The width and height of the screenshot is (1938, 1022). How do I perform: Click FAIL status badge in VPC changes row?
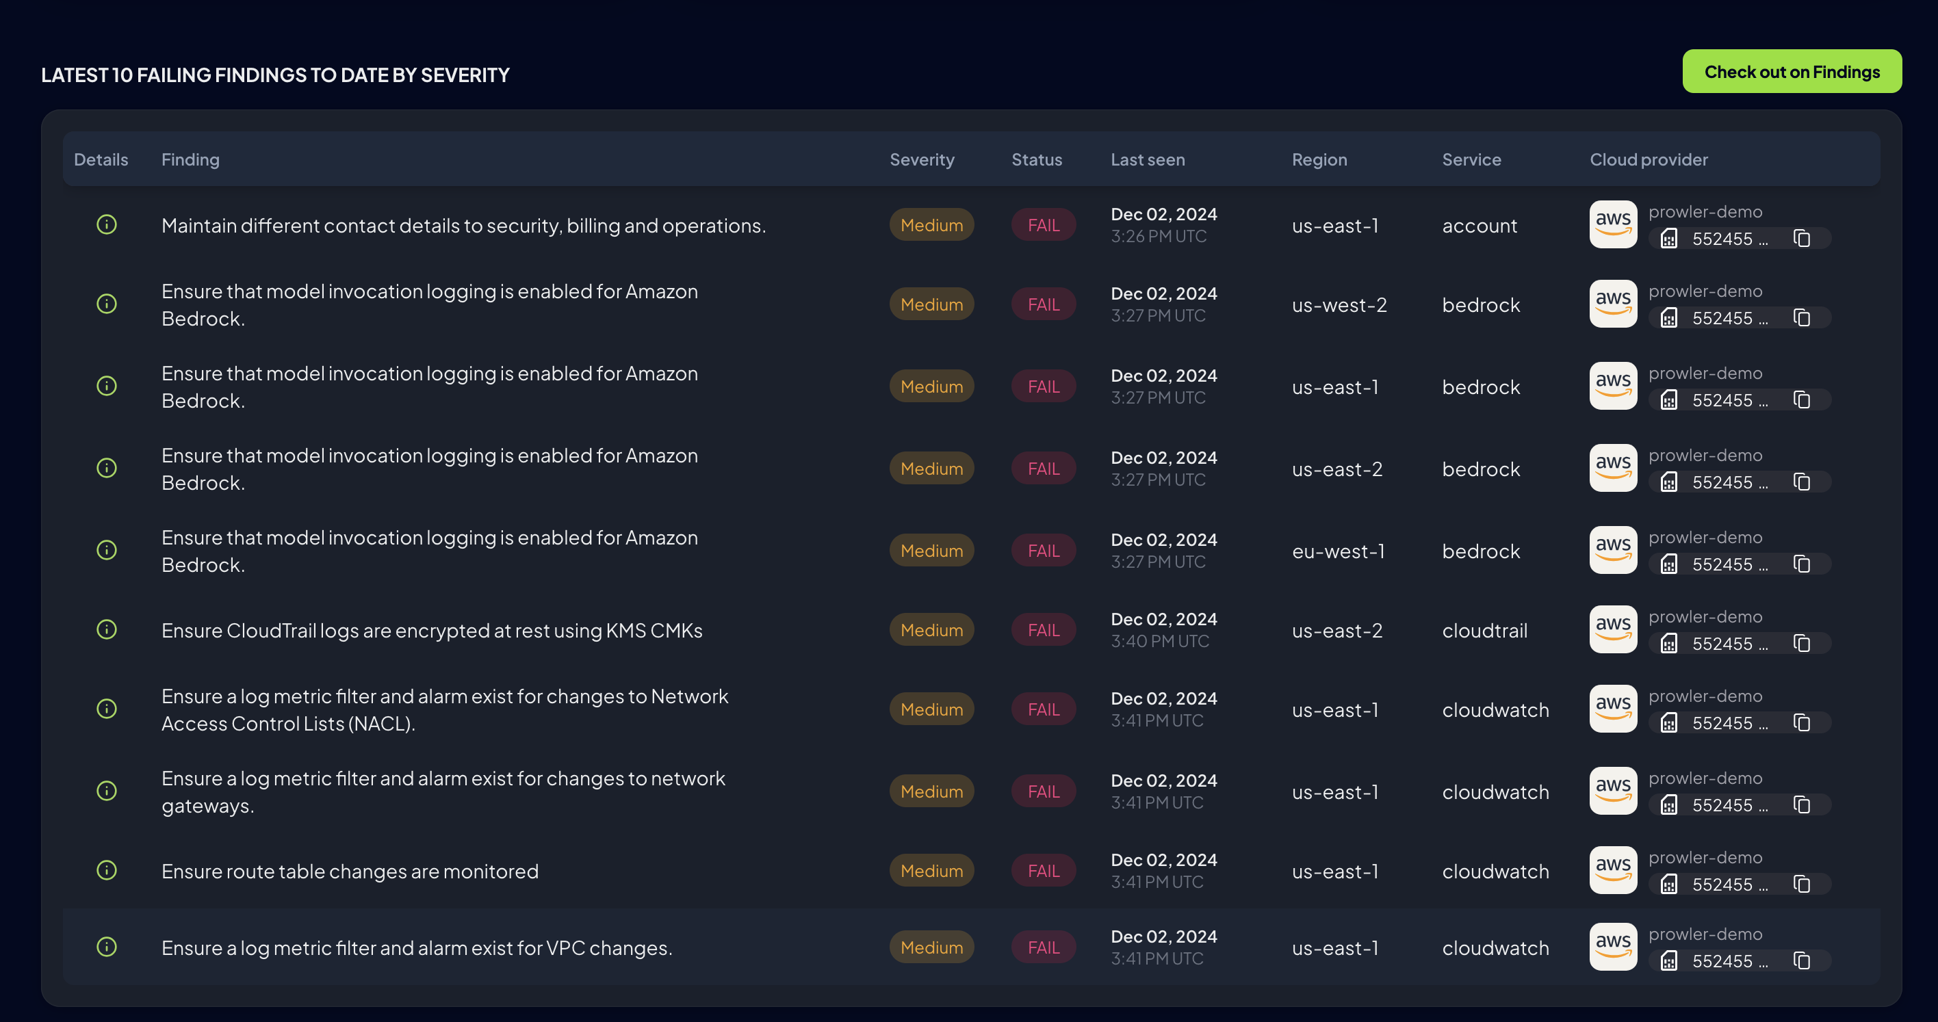[1044, 947]
